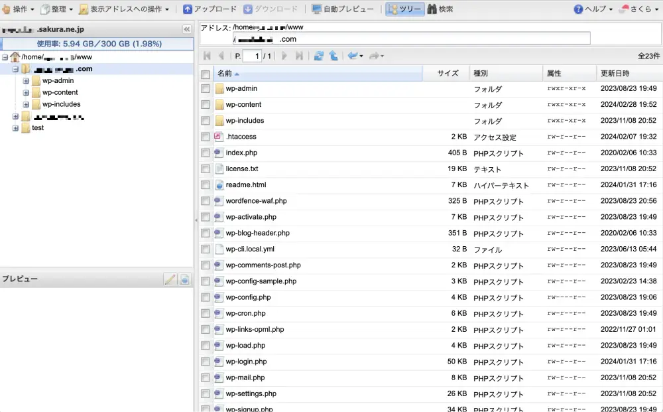Open the 操作 menu
Viewport: 663px width, 412px height.
coord(19,9)
